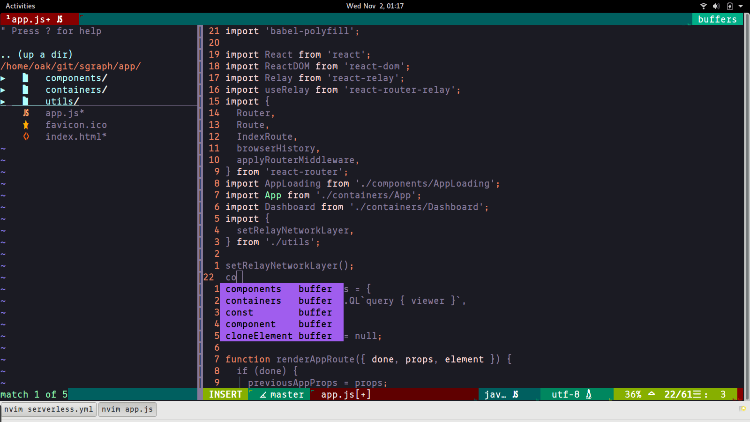
Task: Click the 36% scroll progress indicator
Action: click(x=633, y=394)
